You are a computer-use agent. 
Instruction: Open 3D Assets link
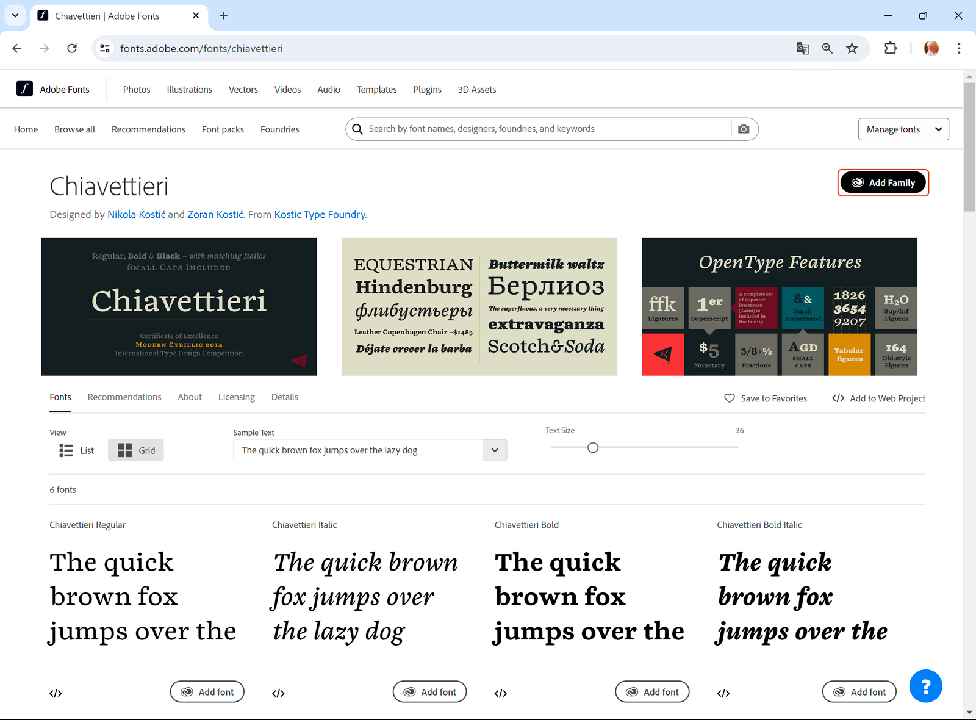click(x=477, y=90)
